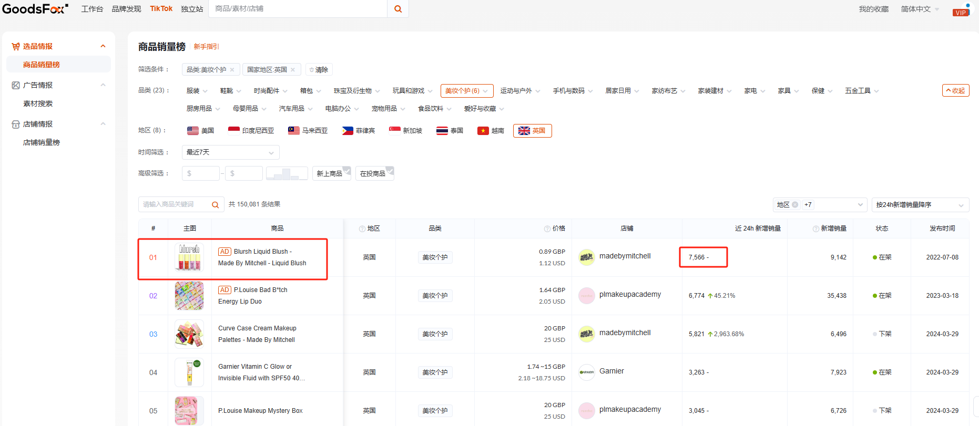Remove the 地区 tag in column selector
This screenshot has height=426, width=979.
coord(795,205)
